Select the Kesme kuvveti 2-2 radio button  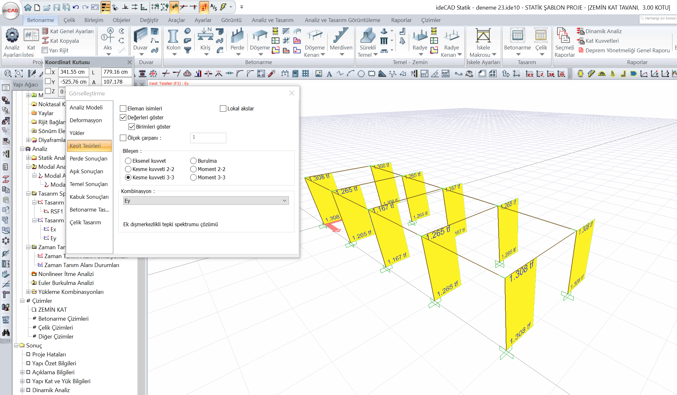pos(128,169)
